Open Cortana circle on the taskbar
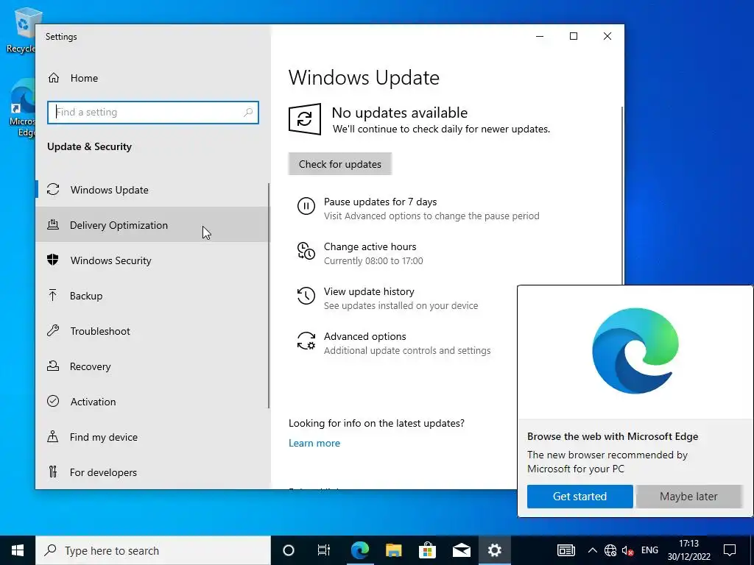 [289, 550]
